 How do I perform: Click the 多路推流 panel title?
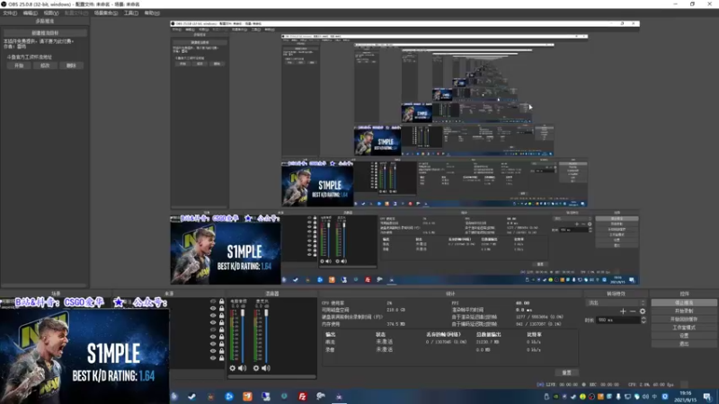point(44,21)
